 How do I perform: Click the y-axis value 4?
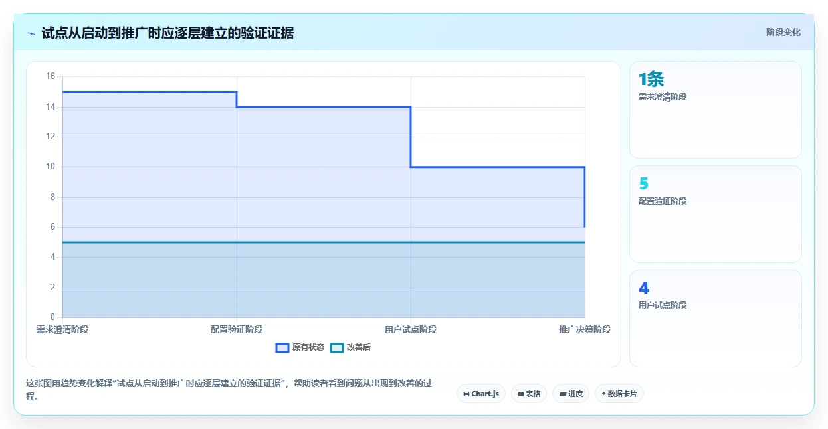[52, 257]
